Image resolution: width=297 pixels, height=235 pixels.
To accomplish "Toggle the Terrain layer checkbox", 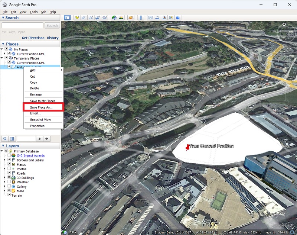I will [9, 195].
